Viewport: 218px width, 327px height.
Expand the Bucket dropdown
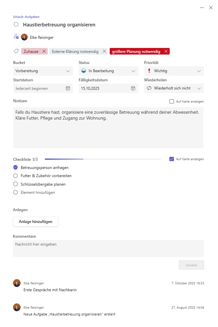click(x=43, y=71)
